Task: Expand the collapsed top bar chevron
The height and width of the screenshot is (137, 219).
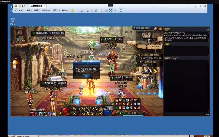Action: [x=110, y=5]
